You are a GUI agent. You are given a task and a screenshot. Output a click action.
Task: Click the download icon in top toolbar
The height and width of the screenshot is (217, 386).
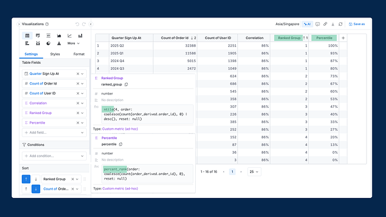coord(333,24)
